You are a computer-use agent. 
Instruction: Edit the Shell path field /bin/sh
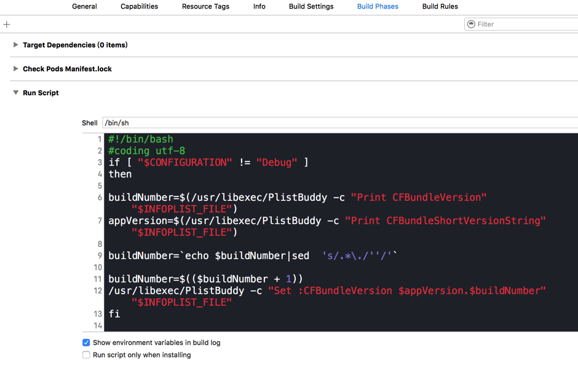(340, 123)
